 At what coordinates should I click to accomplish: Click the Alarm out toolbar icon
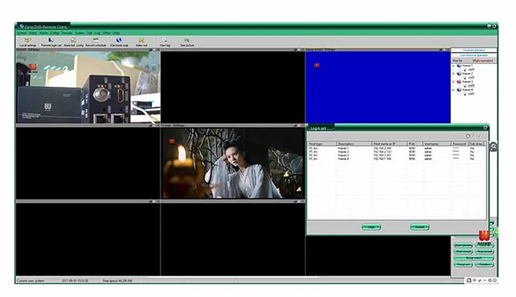pos(141,42)
